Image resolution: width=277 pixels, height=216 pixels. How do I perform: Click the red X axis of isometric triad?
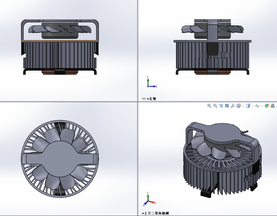[152, 202]
